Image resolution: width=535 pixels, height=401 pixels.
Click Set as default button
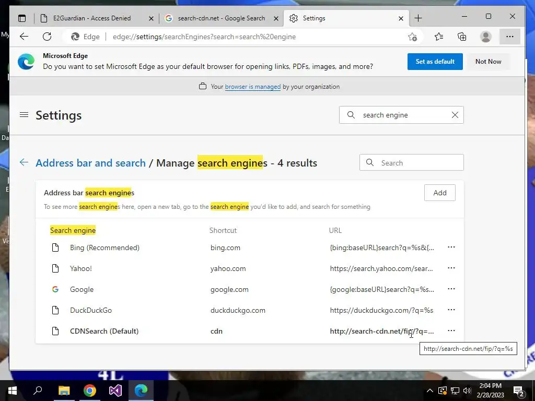pos(435,62)
